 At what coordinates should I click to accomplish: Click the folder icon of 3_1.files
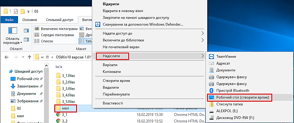click(58, 76)
